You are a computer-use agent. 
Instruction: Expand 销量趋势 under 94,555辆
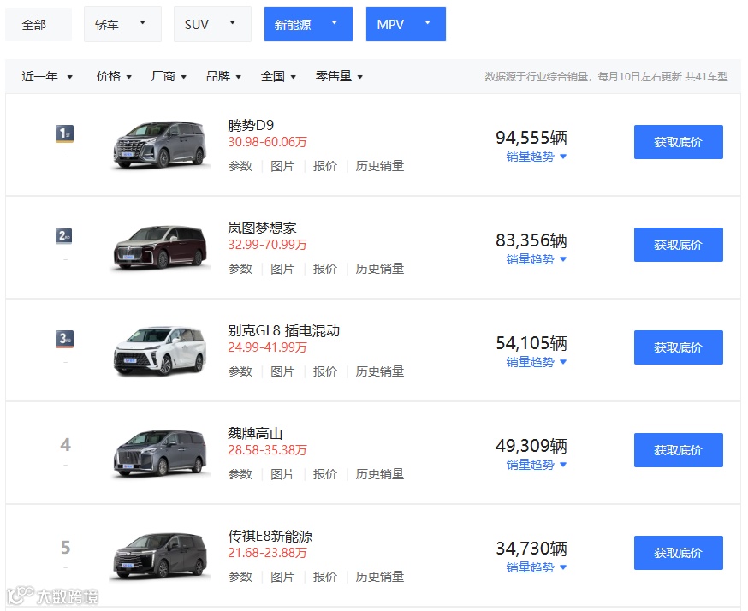(537, 157)
